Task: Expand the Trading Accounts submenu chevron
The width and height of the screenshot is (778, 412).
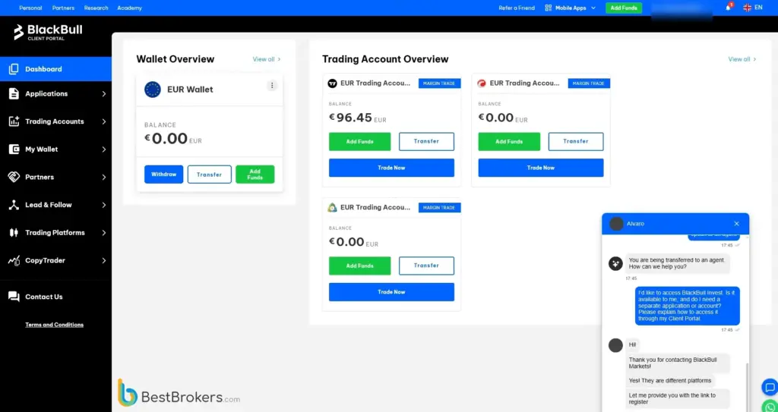Action: coord(103,121)
